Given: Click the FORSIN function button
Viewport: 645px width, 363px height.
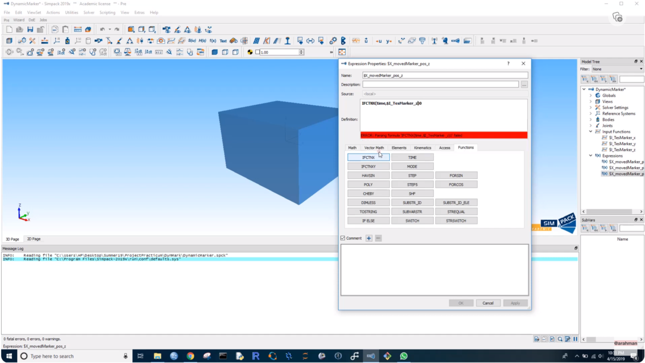Looking at the screenshot, I should click(x=456, y=176).
